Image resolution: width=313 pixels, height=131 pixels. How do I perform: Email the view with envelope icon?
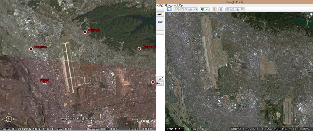pyautogui.click(x=228, y=9)
